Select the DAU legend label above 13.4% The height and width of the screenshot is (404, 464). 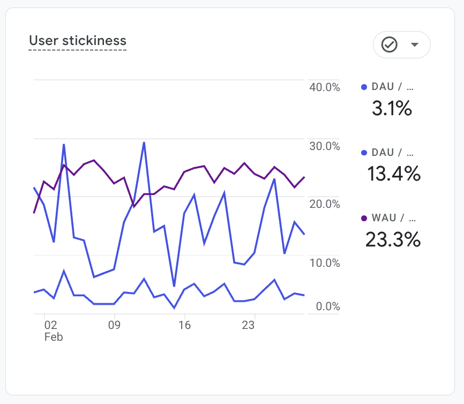point(393,153)
